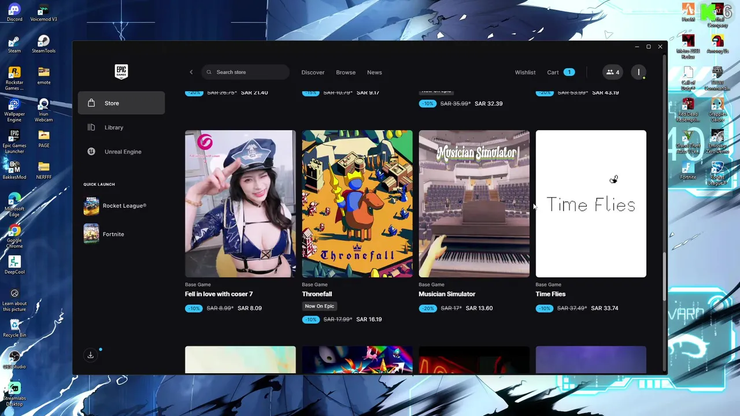Open Streamlabs Desktop icon
The width and height of the screenshot is (740, 416).
(x=14, y=394)
